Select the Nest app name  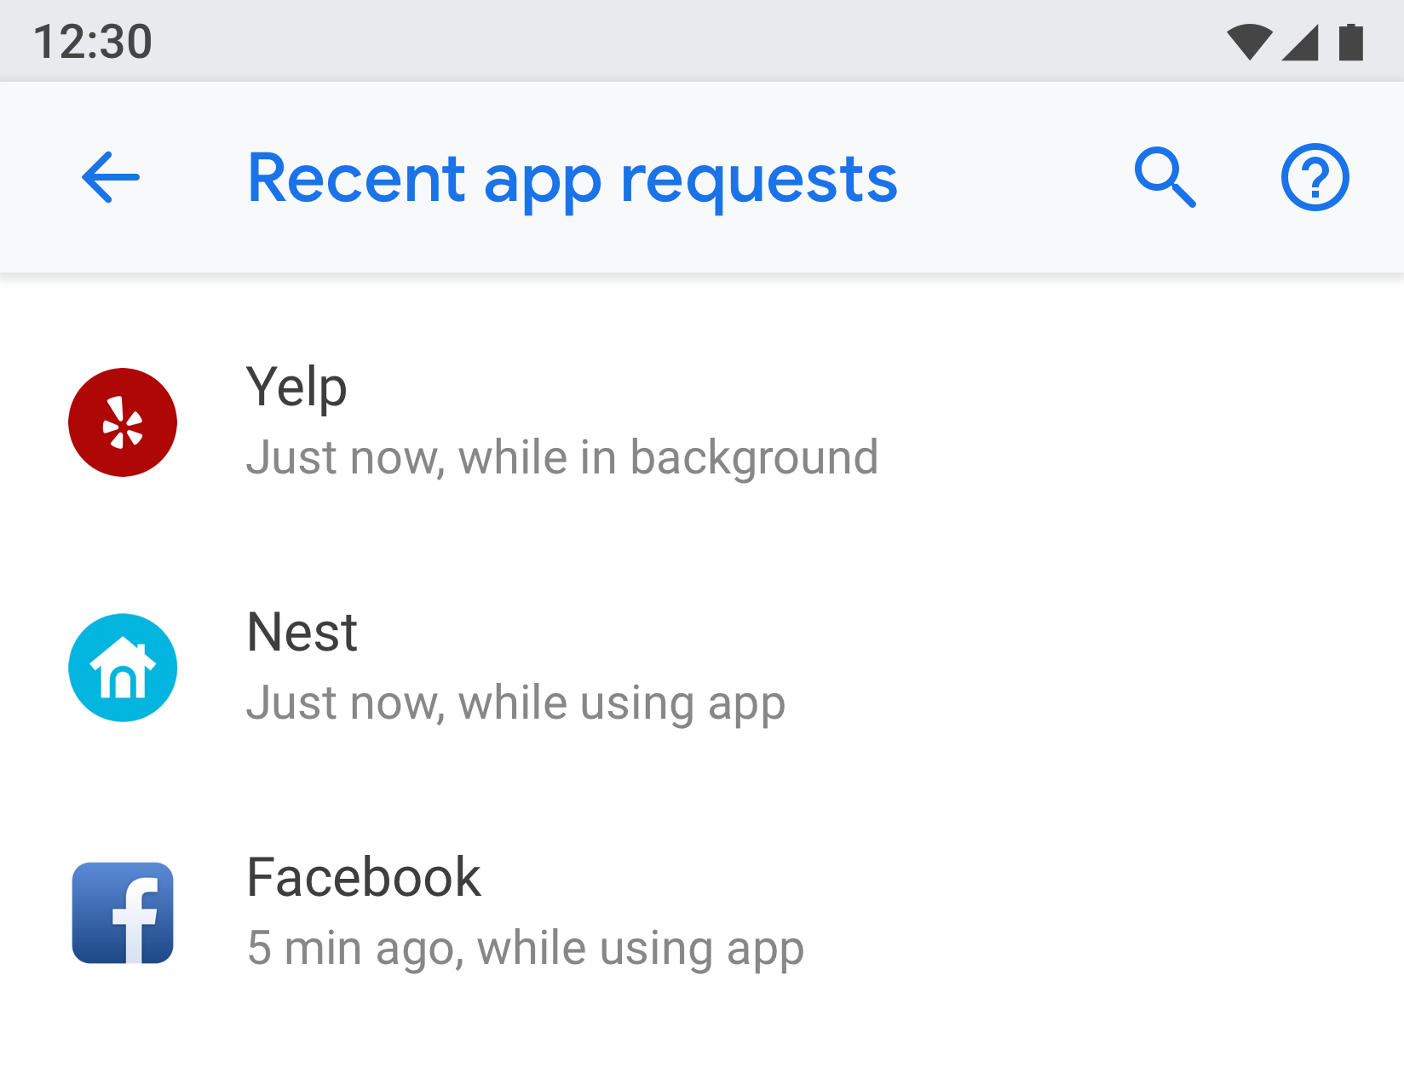(x=302, y=633)
